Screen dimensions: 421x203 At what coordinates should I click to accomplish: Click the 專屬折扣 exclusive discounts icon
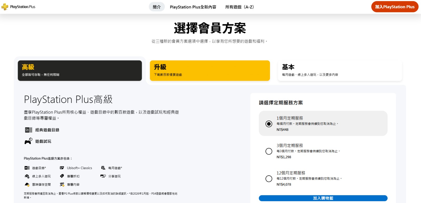click(x=62, y=176)
